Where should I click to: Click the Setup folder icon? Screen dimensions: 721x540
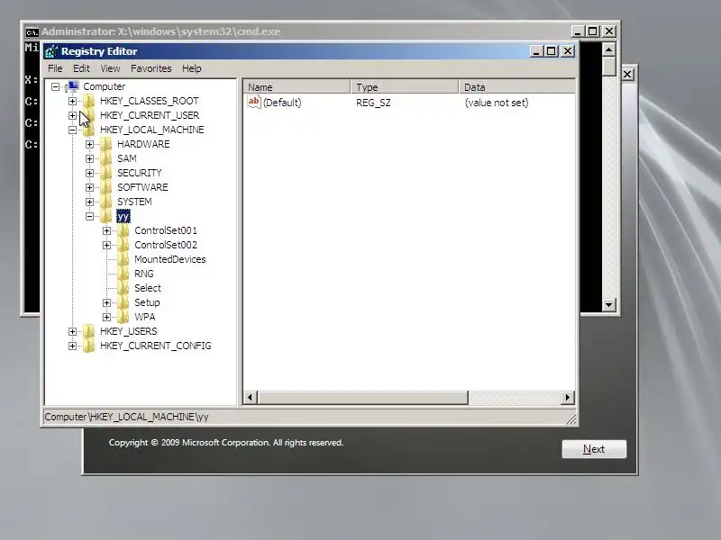tap(123, 302)
